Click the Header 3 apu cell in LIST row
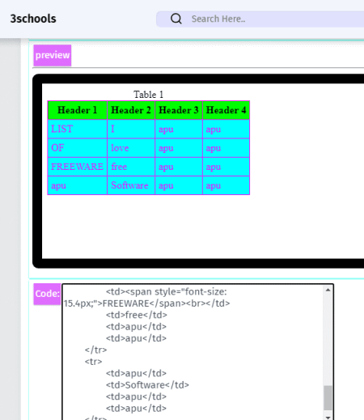The height and width of the screenshot is (420, 364). pos(179,129)
